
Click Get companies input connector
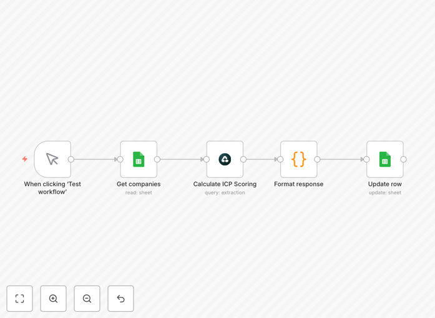tap(120, 159)
